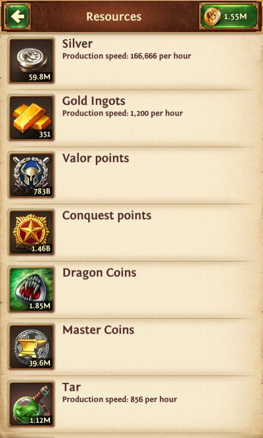This screenshot has width=263, height=438.
Task: Tap the Master Coins row label
Action: click(x=98, y=330)
